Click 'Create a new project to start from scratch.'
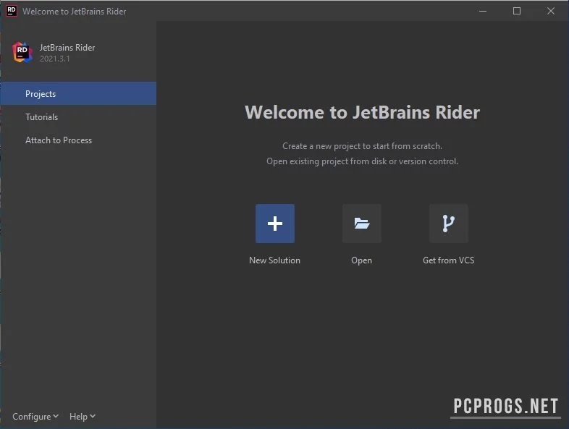 tap(362, 146)
